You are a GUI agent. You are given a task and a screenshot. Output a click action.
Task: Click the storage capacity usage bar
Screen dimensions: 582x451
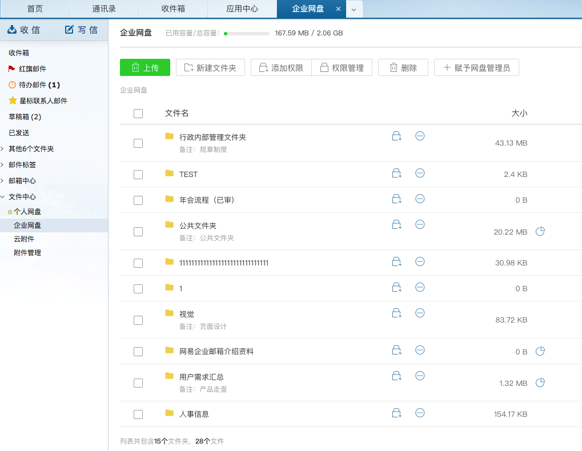click(247, 34)
